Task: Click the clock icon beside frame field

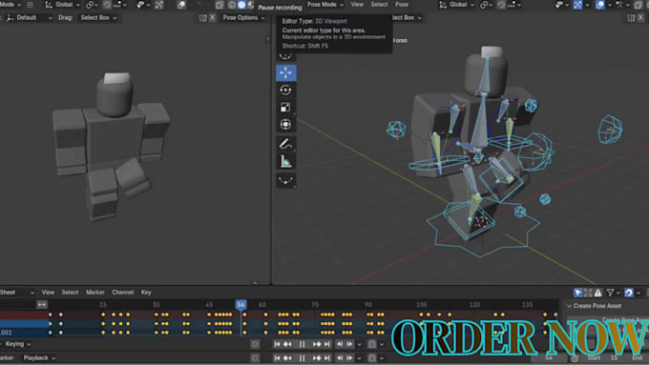Action: coord(575,358)
